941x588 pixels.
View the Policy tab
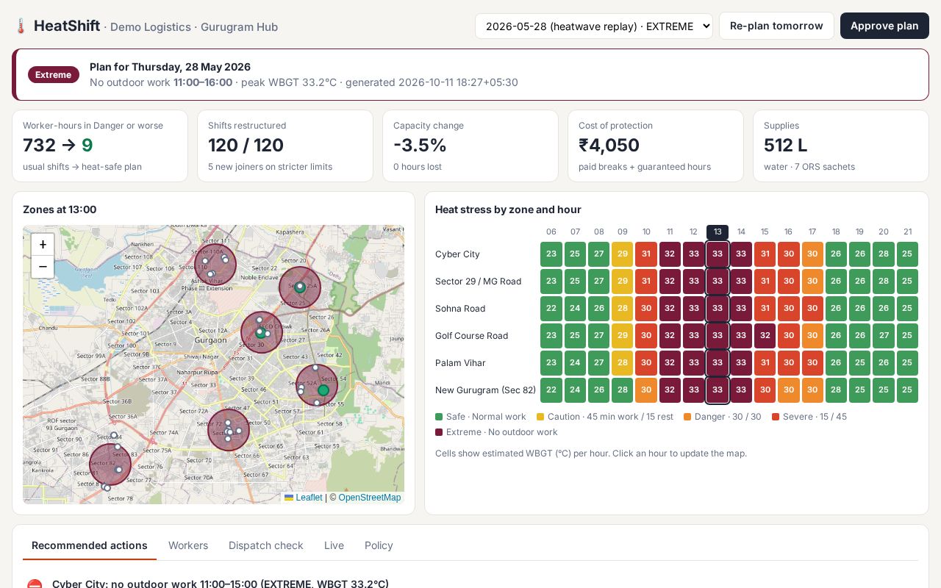coord(379,545)
